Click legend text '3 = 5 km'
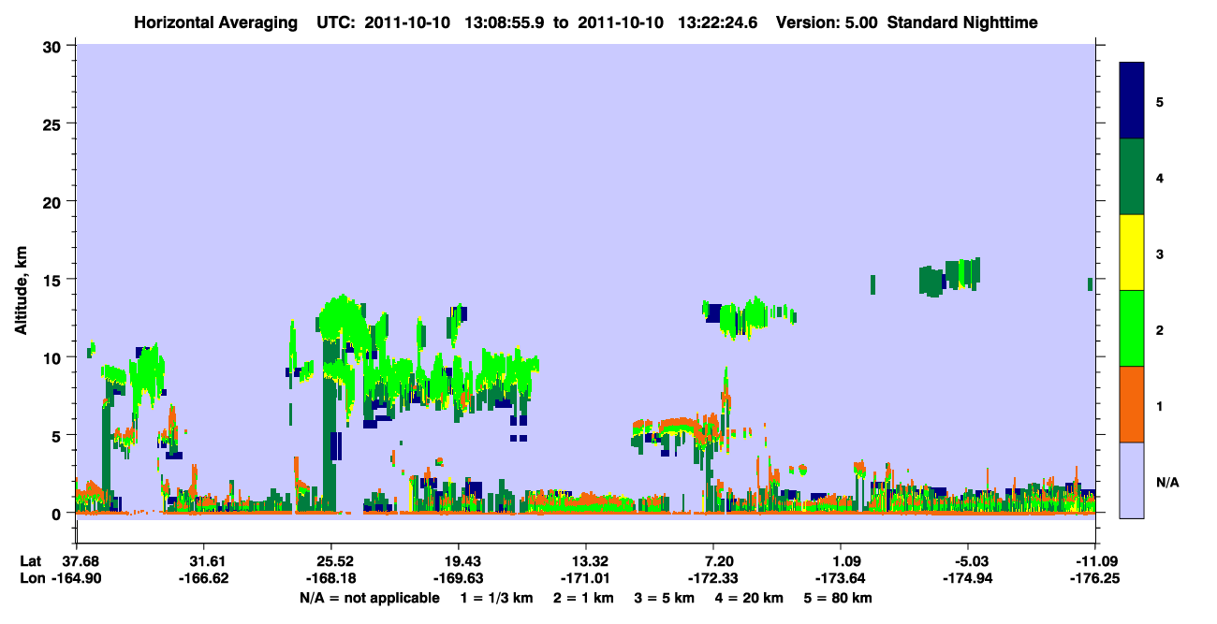The image size is (1217, 624). (666, 598)
